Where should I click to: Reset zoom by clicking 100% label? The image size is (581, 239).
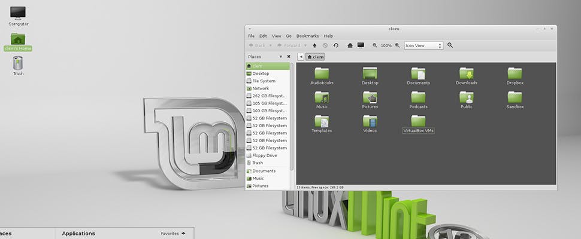click(x=386, y=45)
